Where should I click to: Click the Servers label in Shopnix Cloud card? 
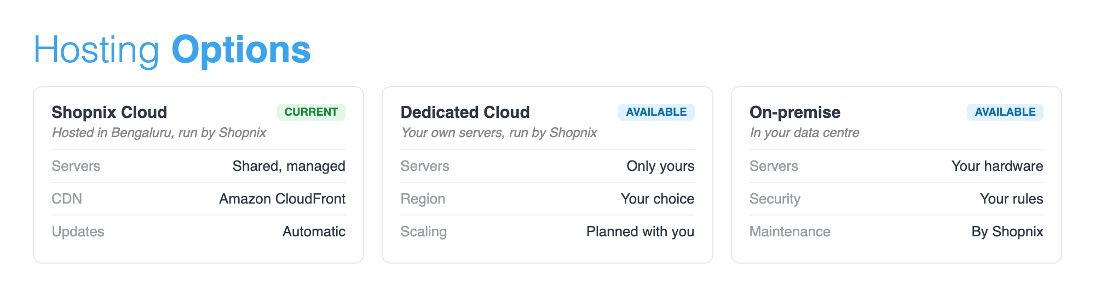[76, 166]
